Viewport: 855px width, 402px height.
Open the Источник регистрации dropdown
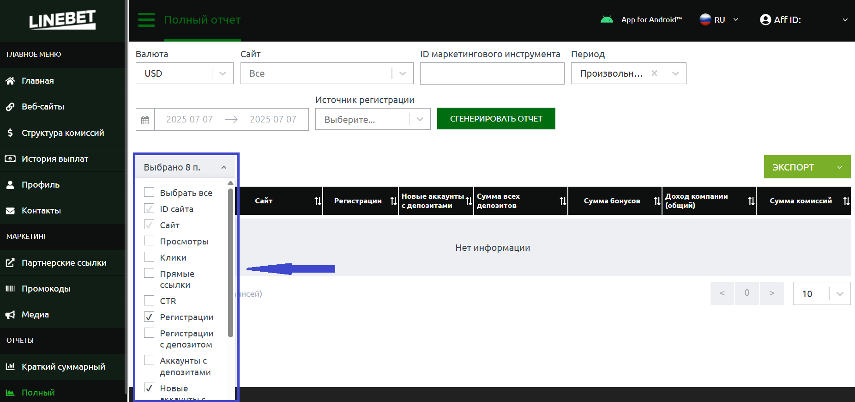pyautogui.click(x=373, y=119)
